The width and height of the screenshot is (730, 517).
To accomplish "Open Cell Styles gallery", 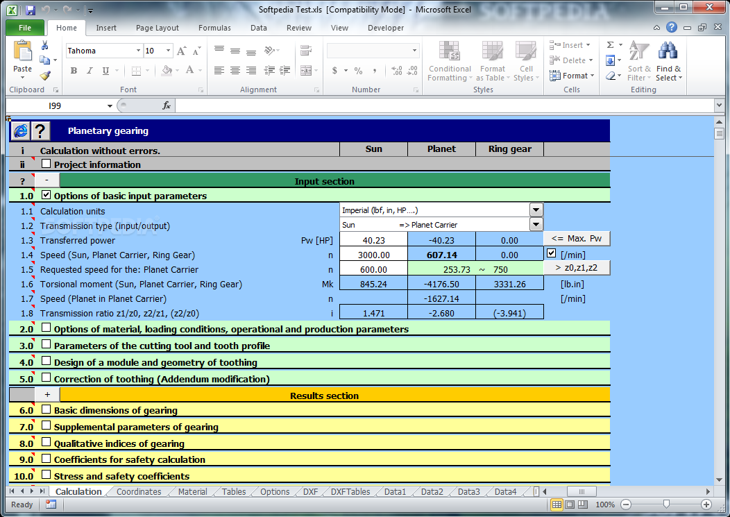I will point(526,61).
